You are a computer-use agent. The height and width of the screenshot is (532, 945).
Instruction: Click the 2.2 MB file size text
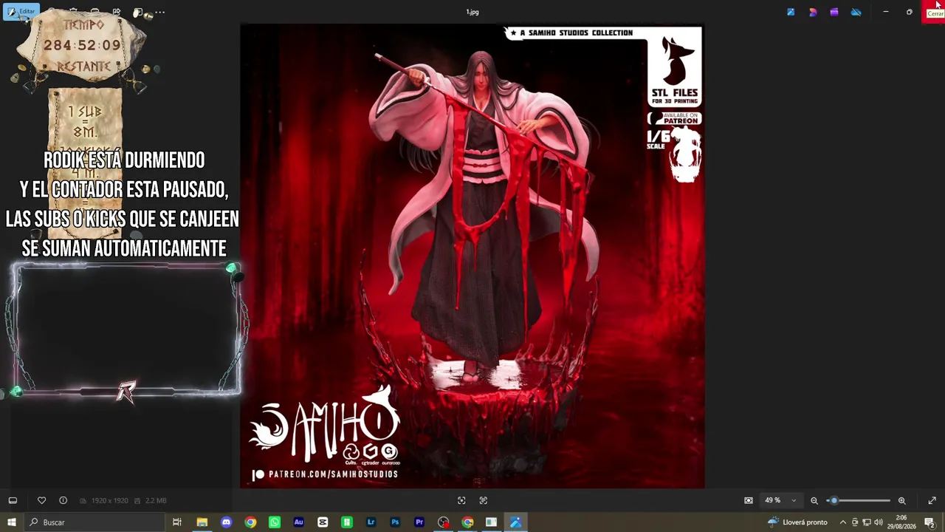point(156,501)
